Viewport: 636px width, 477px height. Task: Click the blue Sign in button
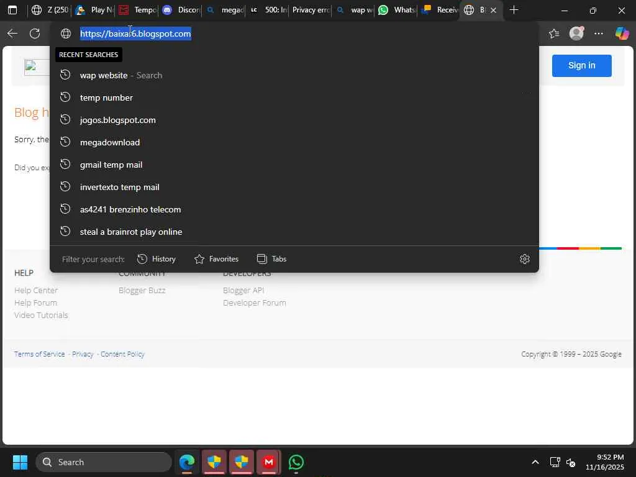click(581, 65)
